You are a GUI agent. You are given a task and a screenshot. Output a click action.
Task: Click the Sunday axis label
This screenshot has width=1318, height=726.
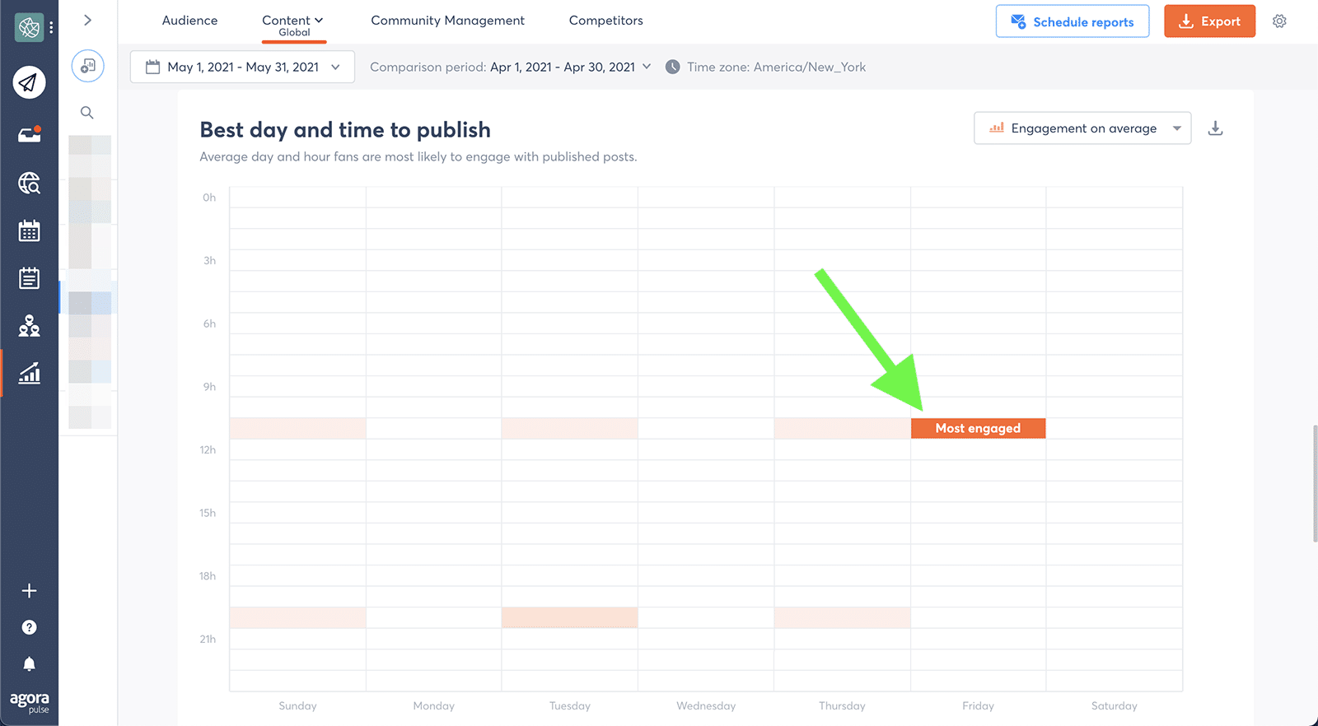297,705
